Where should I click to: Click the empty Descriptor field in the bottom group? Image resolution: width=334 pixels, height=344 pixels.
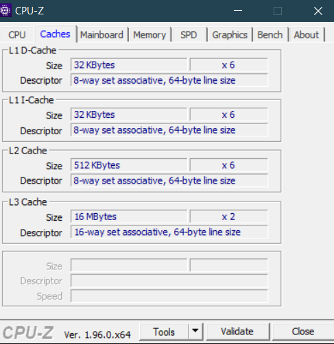coord(169,281)
